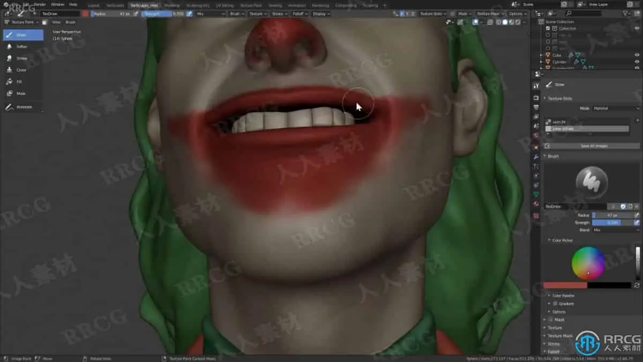Toggle radius pen pressure in header
Image resolution: width=643 pixels, height=362 pixels.
pos(136,13)
